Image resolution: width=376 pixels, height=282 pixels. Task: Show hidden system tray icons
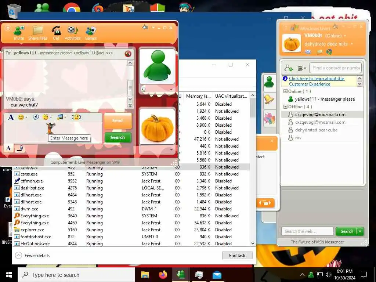click(302, 275)
